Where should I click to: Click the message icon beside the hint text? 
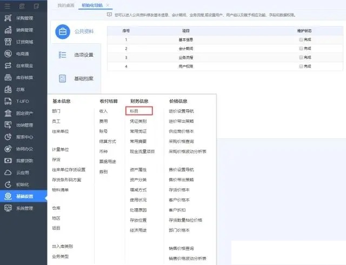[109, 15]
